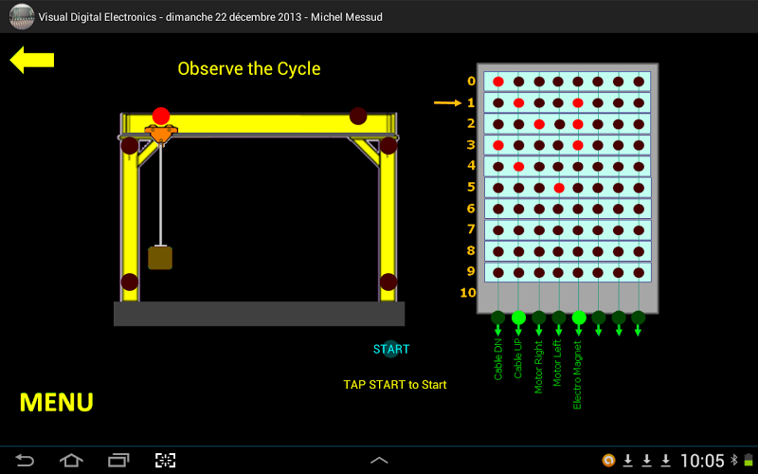Tap the sixth output indicator circle
758x474 pixels.
tap(599, 318)
